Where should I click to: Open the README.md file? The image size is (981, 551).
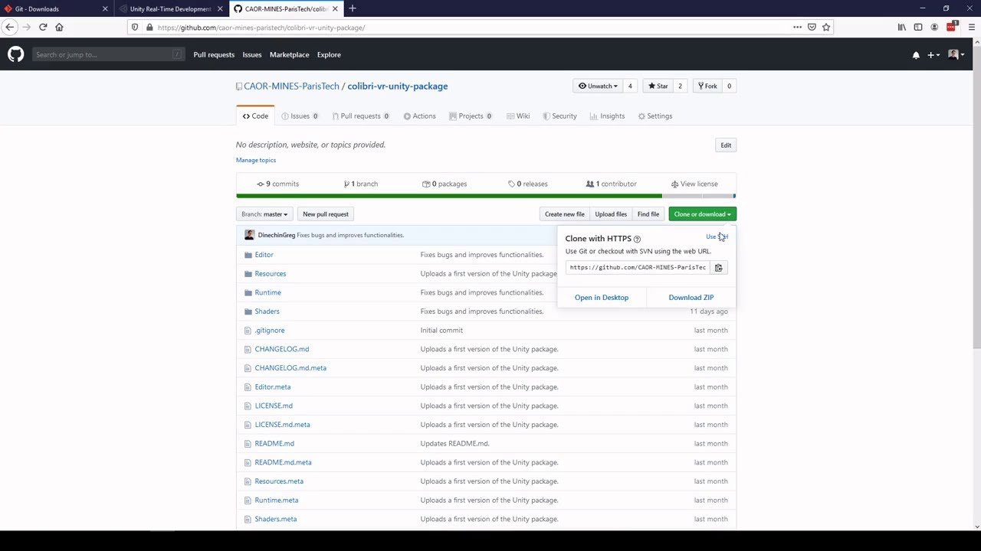(x=274, y=444)
